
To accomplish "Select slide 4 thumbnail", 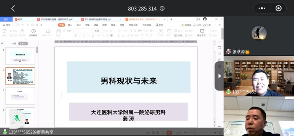I will coord(20,116).
